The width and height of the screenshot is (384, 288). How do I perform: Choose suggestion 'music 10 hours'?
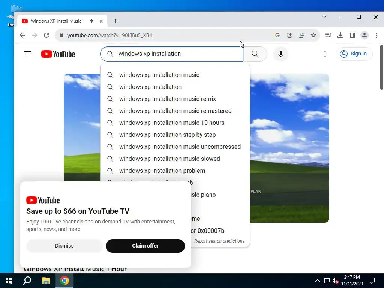click(175, 123)
